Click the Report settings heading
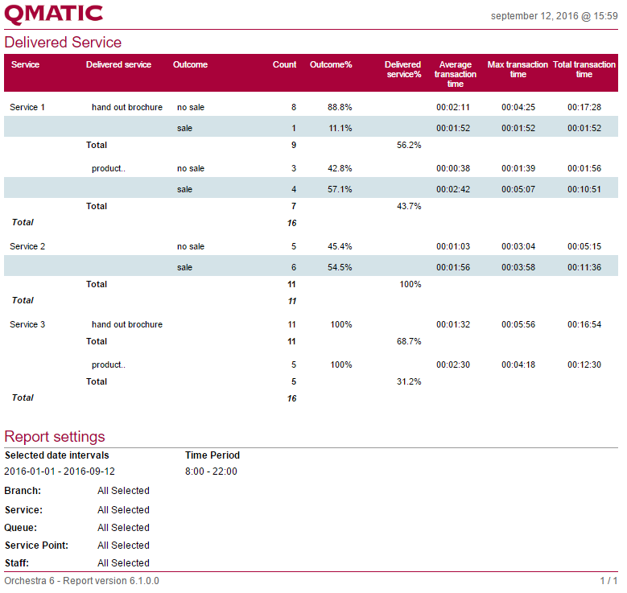The image size is (627, 593). click(x=55, y=437)
